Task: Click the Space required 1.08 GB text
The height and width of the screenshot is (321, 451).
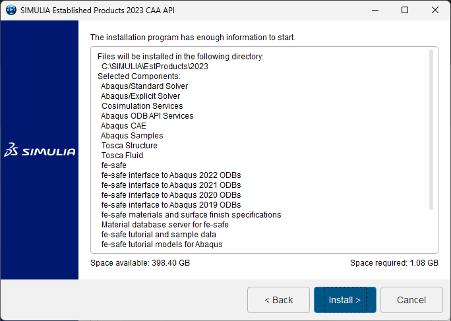Action: (x=394, y=263)
